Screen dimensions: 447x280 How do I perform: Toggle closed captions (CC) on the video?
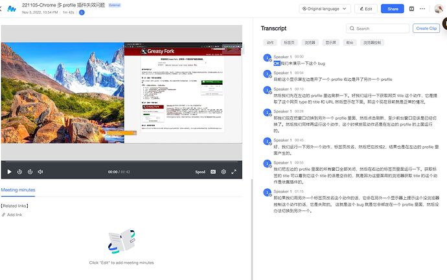[214, 171]
